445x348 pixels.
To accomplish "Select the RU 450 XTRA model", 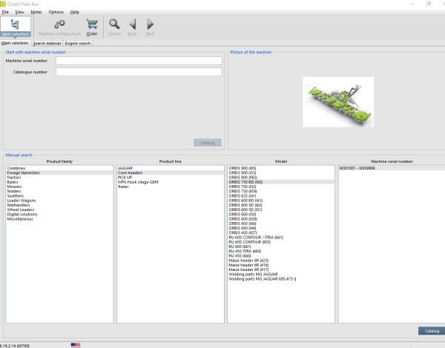I will tap(281, 251).
